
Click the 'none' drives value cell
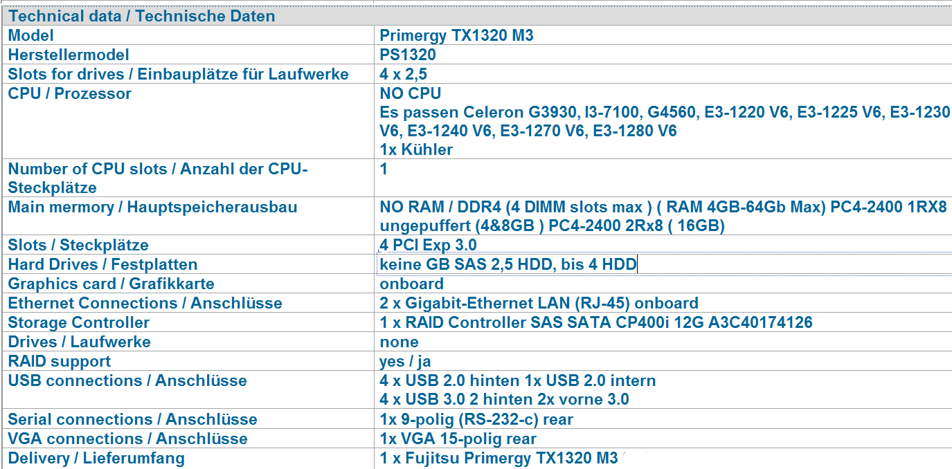[399, 342]
